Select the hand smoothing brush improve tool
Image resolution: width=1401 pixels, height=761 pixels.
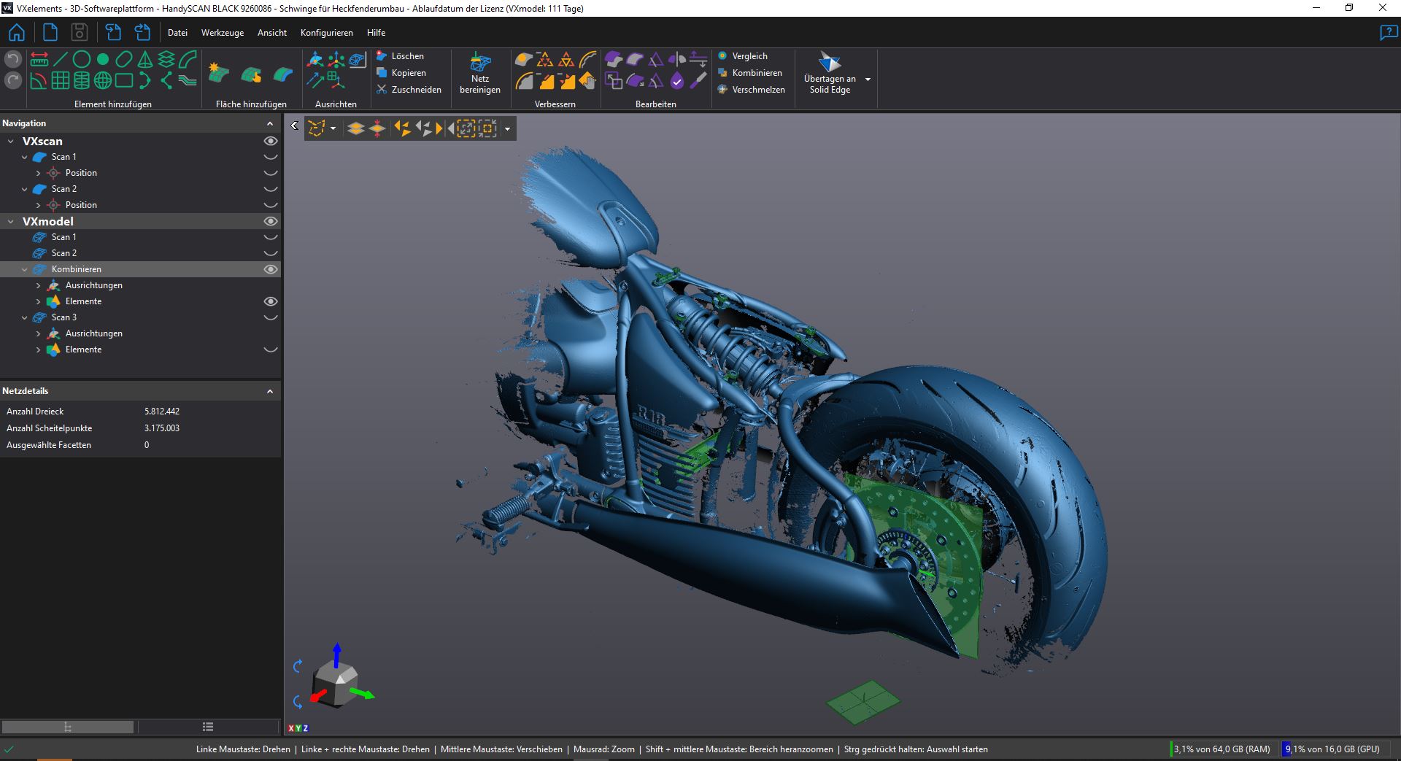tap(588, 80)
